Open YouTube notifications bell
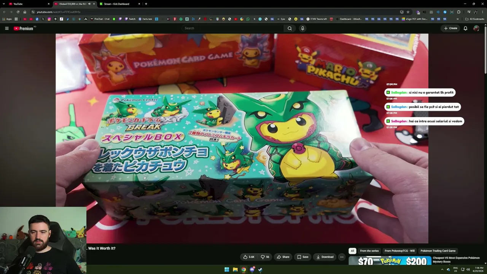The height and width of the screenshot is (274, 487). (465, 28)
